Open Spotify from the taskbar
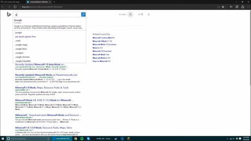Image resolution: width=251 pixels, height=141 pixels. click(x=82, y=139)
